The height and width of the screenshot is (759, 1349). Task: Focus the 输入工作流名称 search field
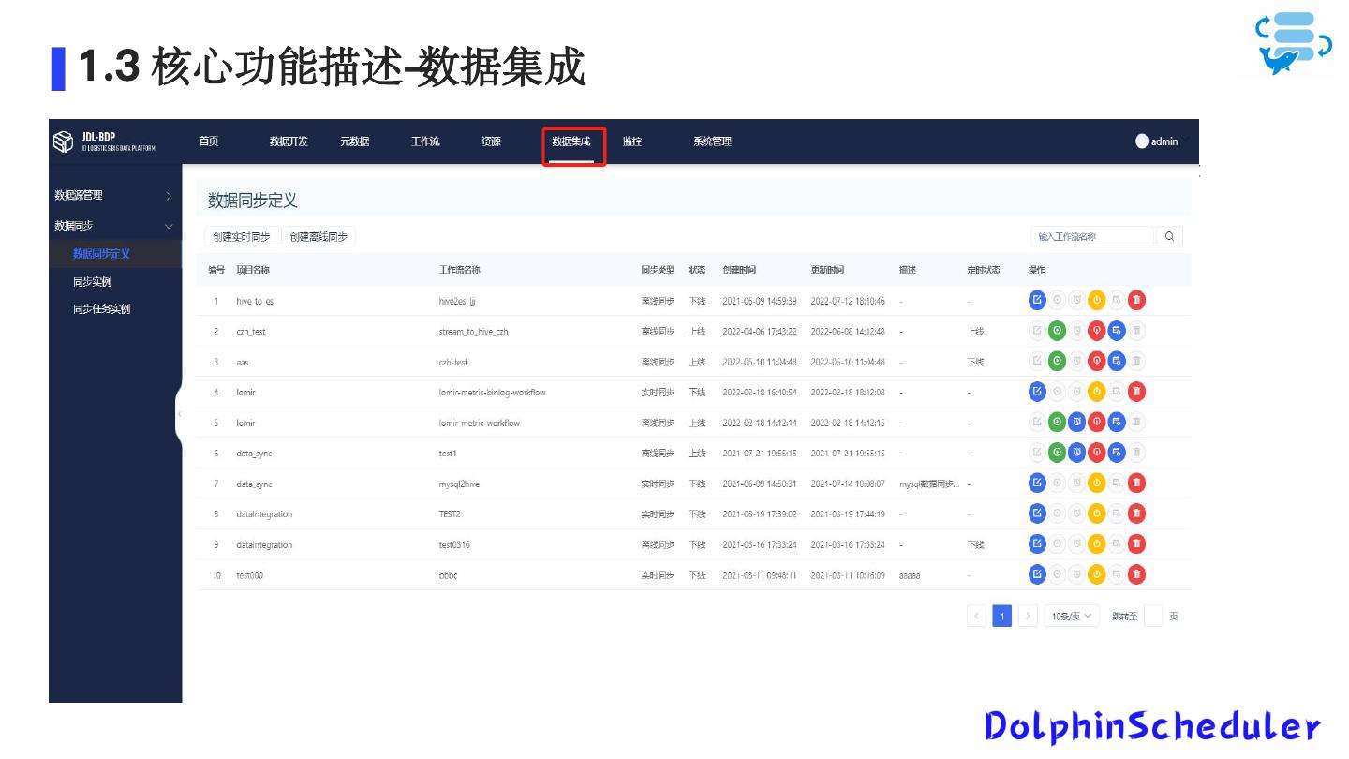pyautogui.click(x=1091, y=237)
